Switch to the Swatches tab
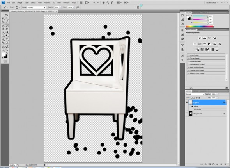The image size is (230, 168). tap(196, 13)
